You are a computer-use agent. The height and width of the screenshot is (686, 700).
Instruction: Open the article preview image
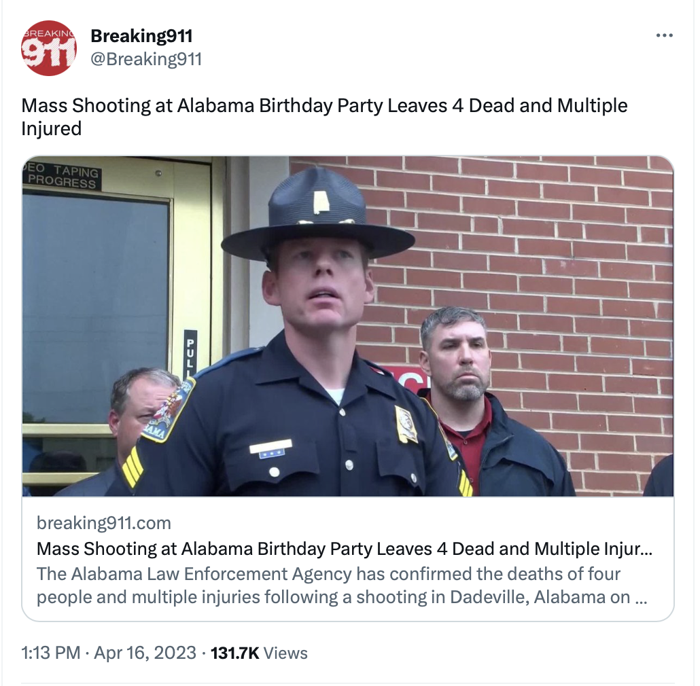tap(348, 326)
